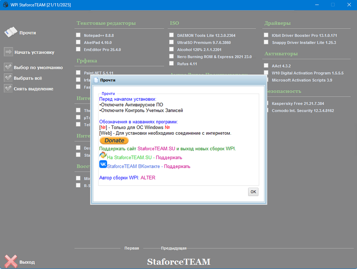
Task: Go to Предыдущая page link
Action: [x=174, y=248]
